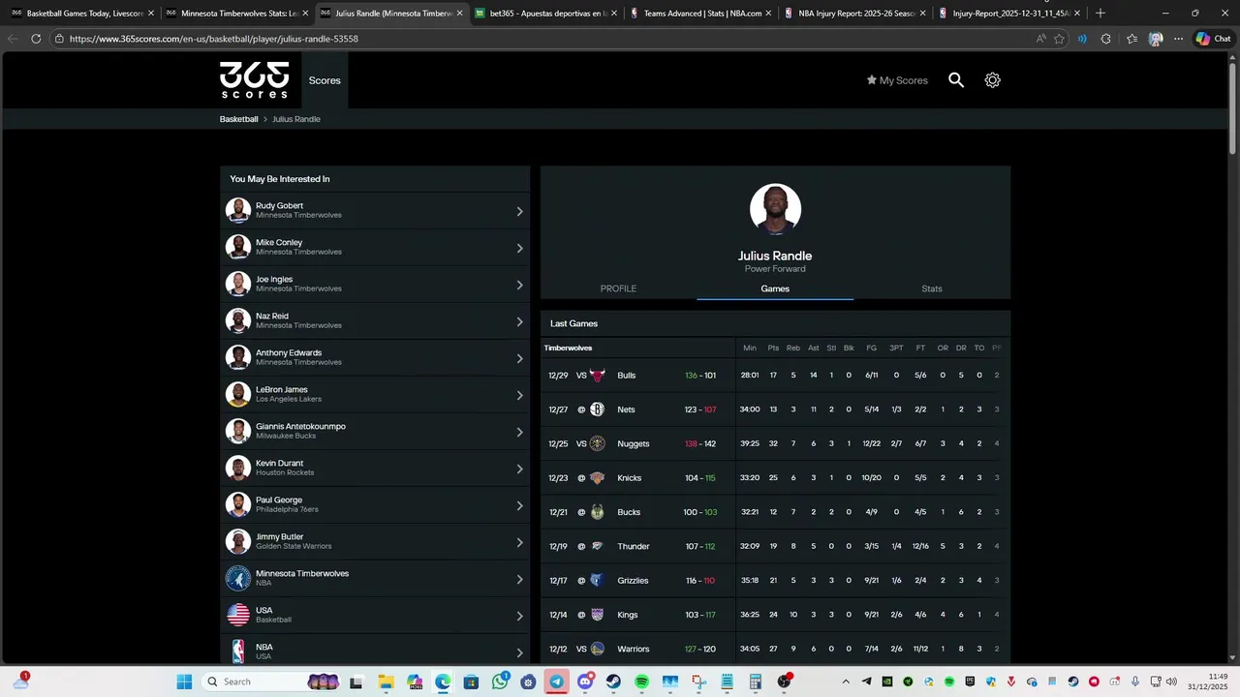This screenshot has width=1240, height=697.
Task: Open Steam from the taskbar
Action: 613,682
